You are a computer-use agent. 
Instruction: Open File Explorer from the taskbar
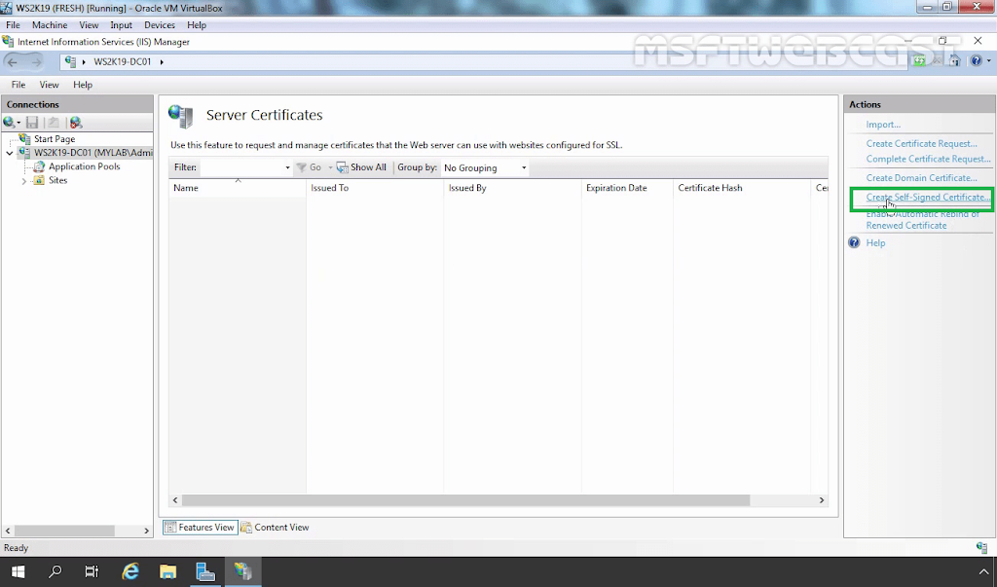tap(167, 571)
